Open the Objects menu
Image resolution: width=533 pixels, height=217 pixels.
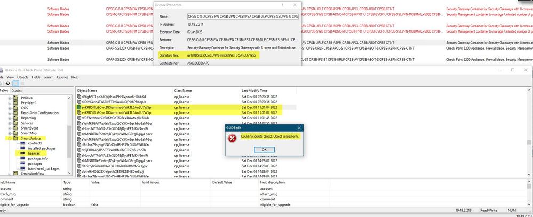[23, 77]
